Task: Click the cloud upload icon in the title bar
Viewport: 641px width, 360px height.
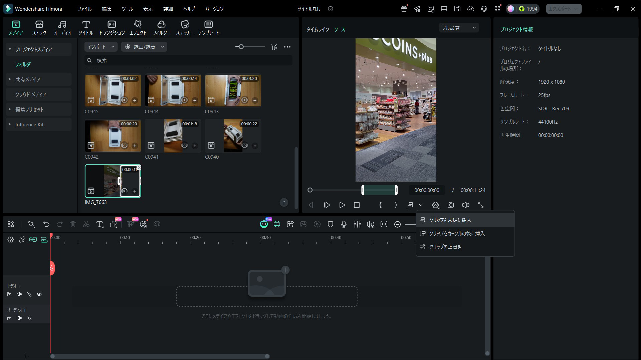Action: [470, 9]
